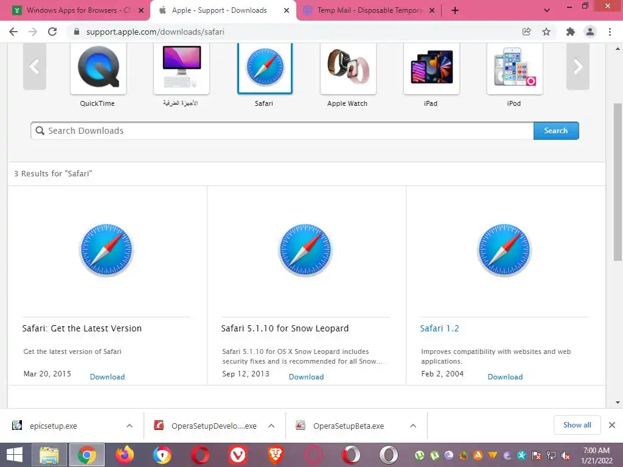The image size is (623, 467).
Task: Open Firefox from taskbar
Action: click(x=125, y=455)
